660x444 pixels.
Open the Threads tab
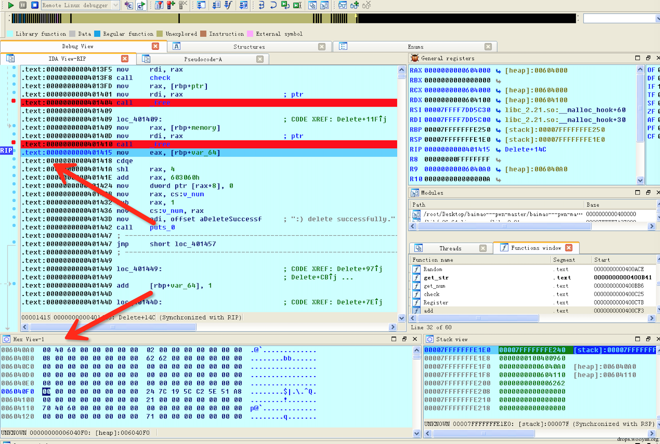pyautogui.click(x=450, y=248)
